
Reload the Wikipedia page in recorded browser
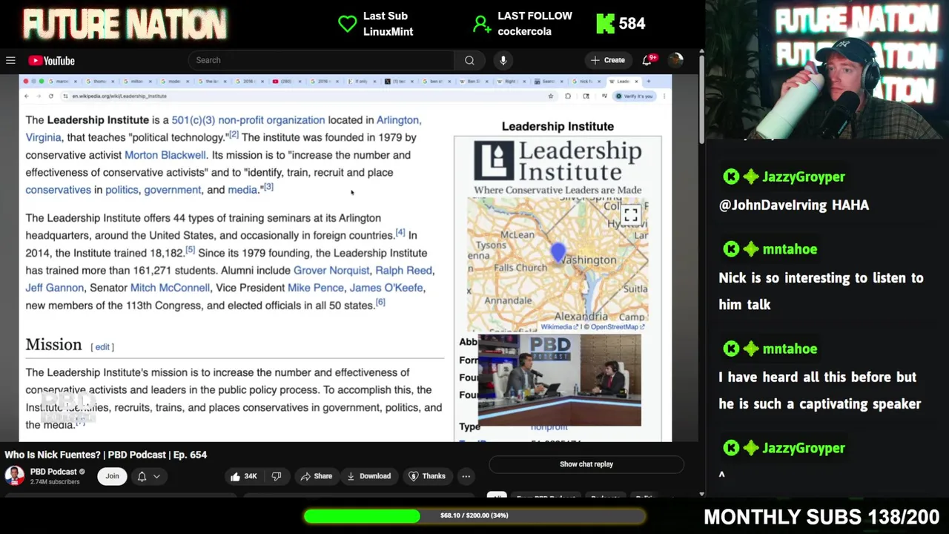[51, 96]
